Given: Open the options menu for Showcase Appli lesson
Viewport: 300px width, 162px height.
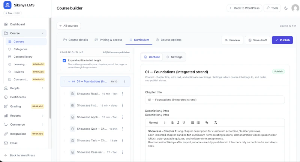Looking at the screenshot, I should click(123, 117).
